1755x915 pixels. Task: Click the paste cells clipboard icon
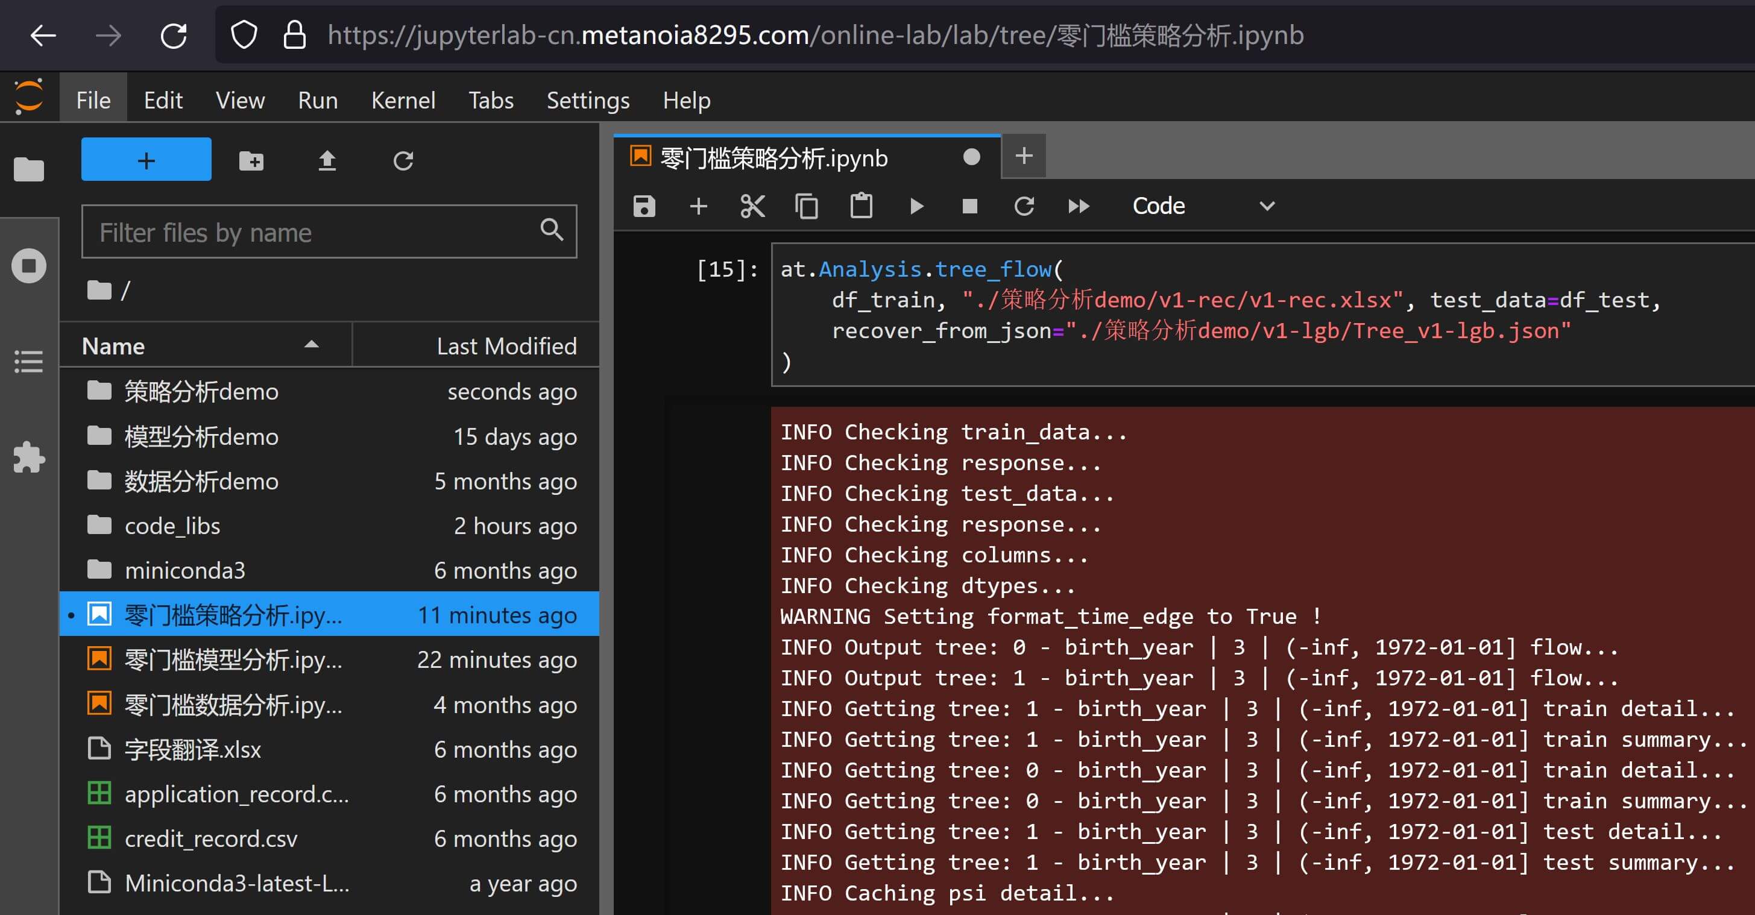861,206
